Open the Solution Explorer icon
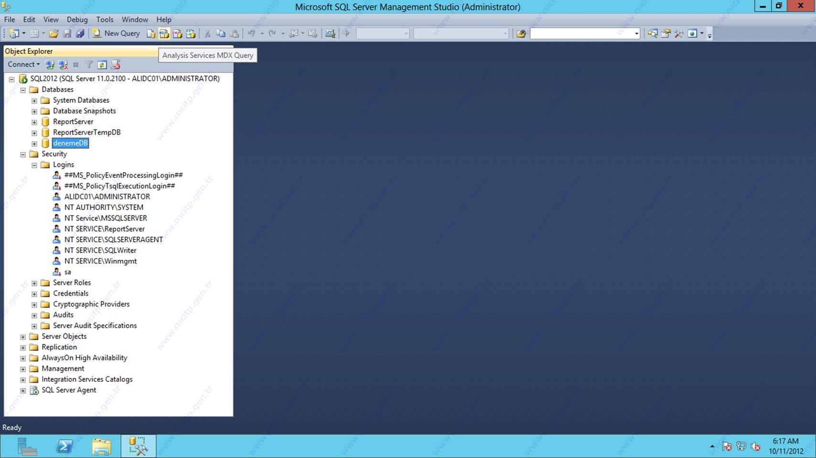Image resolution: width=816 pixels, height=458 pixels. pyautogui.click(x=652, y=33)
